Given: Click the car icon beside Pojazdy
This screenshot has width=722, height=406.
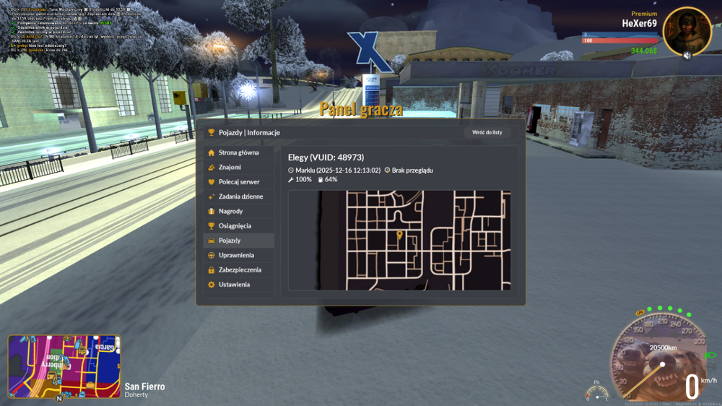Looking at the screenshot, I should point(212,241).
